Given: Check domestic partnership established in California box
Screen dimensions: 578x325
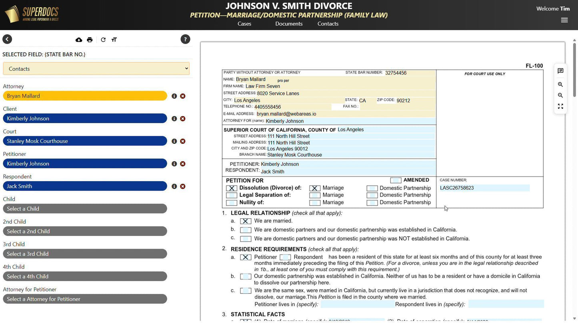Looking at the screenshot, I should [x=246, y=230].
